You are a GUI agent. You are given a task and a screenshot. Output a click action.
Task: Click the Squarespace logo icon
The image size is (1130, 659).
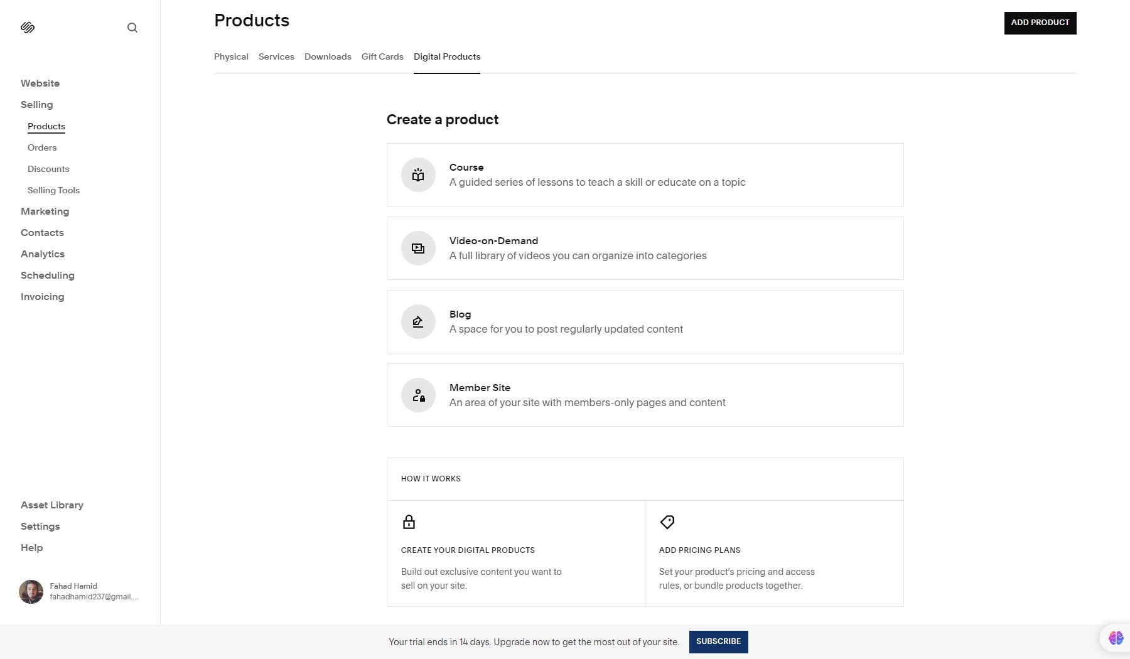[28, 28]
